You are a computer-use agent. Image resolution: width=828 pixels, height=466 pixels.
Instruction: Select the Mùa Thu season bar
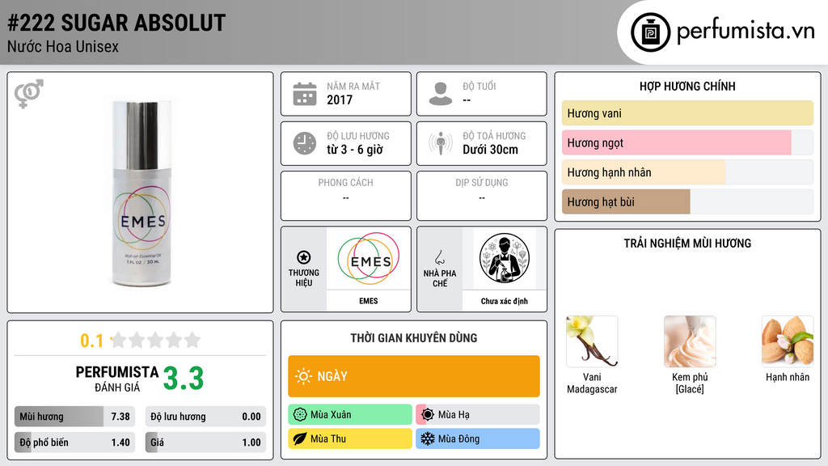click(350, 438)
